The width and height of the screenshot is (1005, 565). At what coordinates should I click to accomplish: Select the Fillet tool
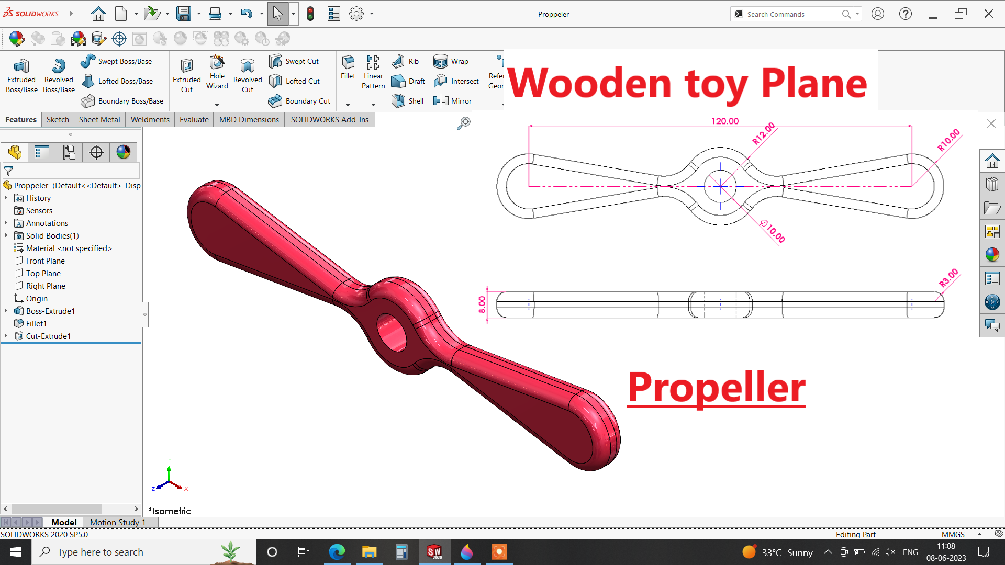(348, 67)
